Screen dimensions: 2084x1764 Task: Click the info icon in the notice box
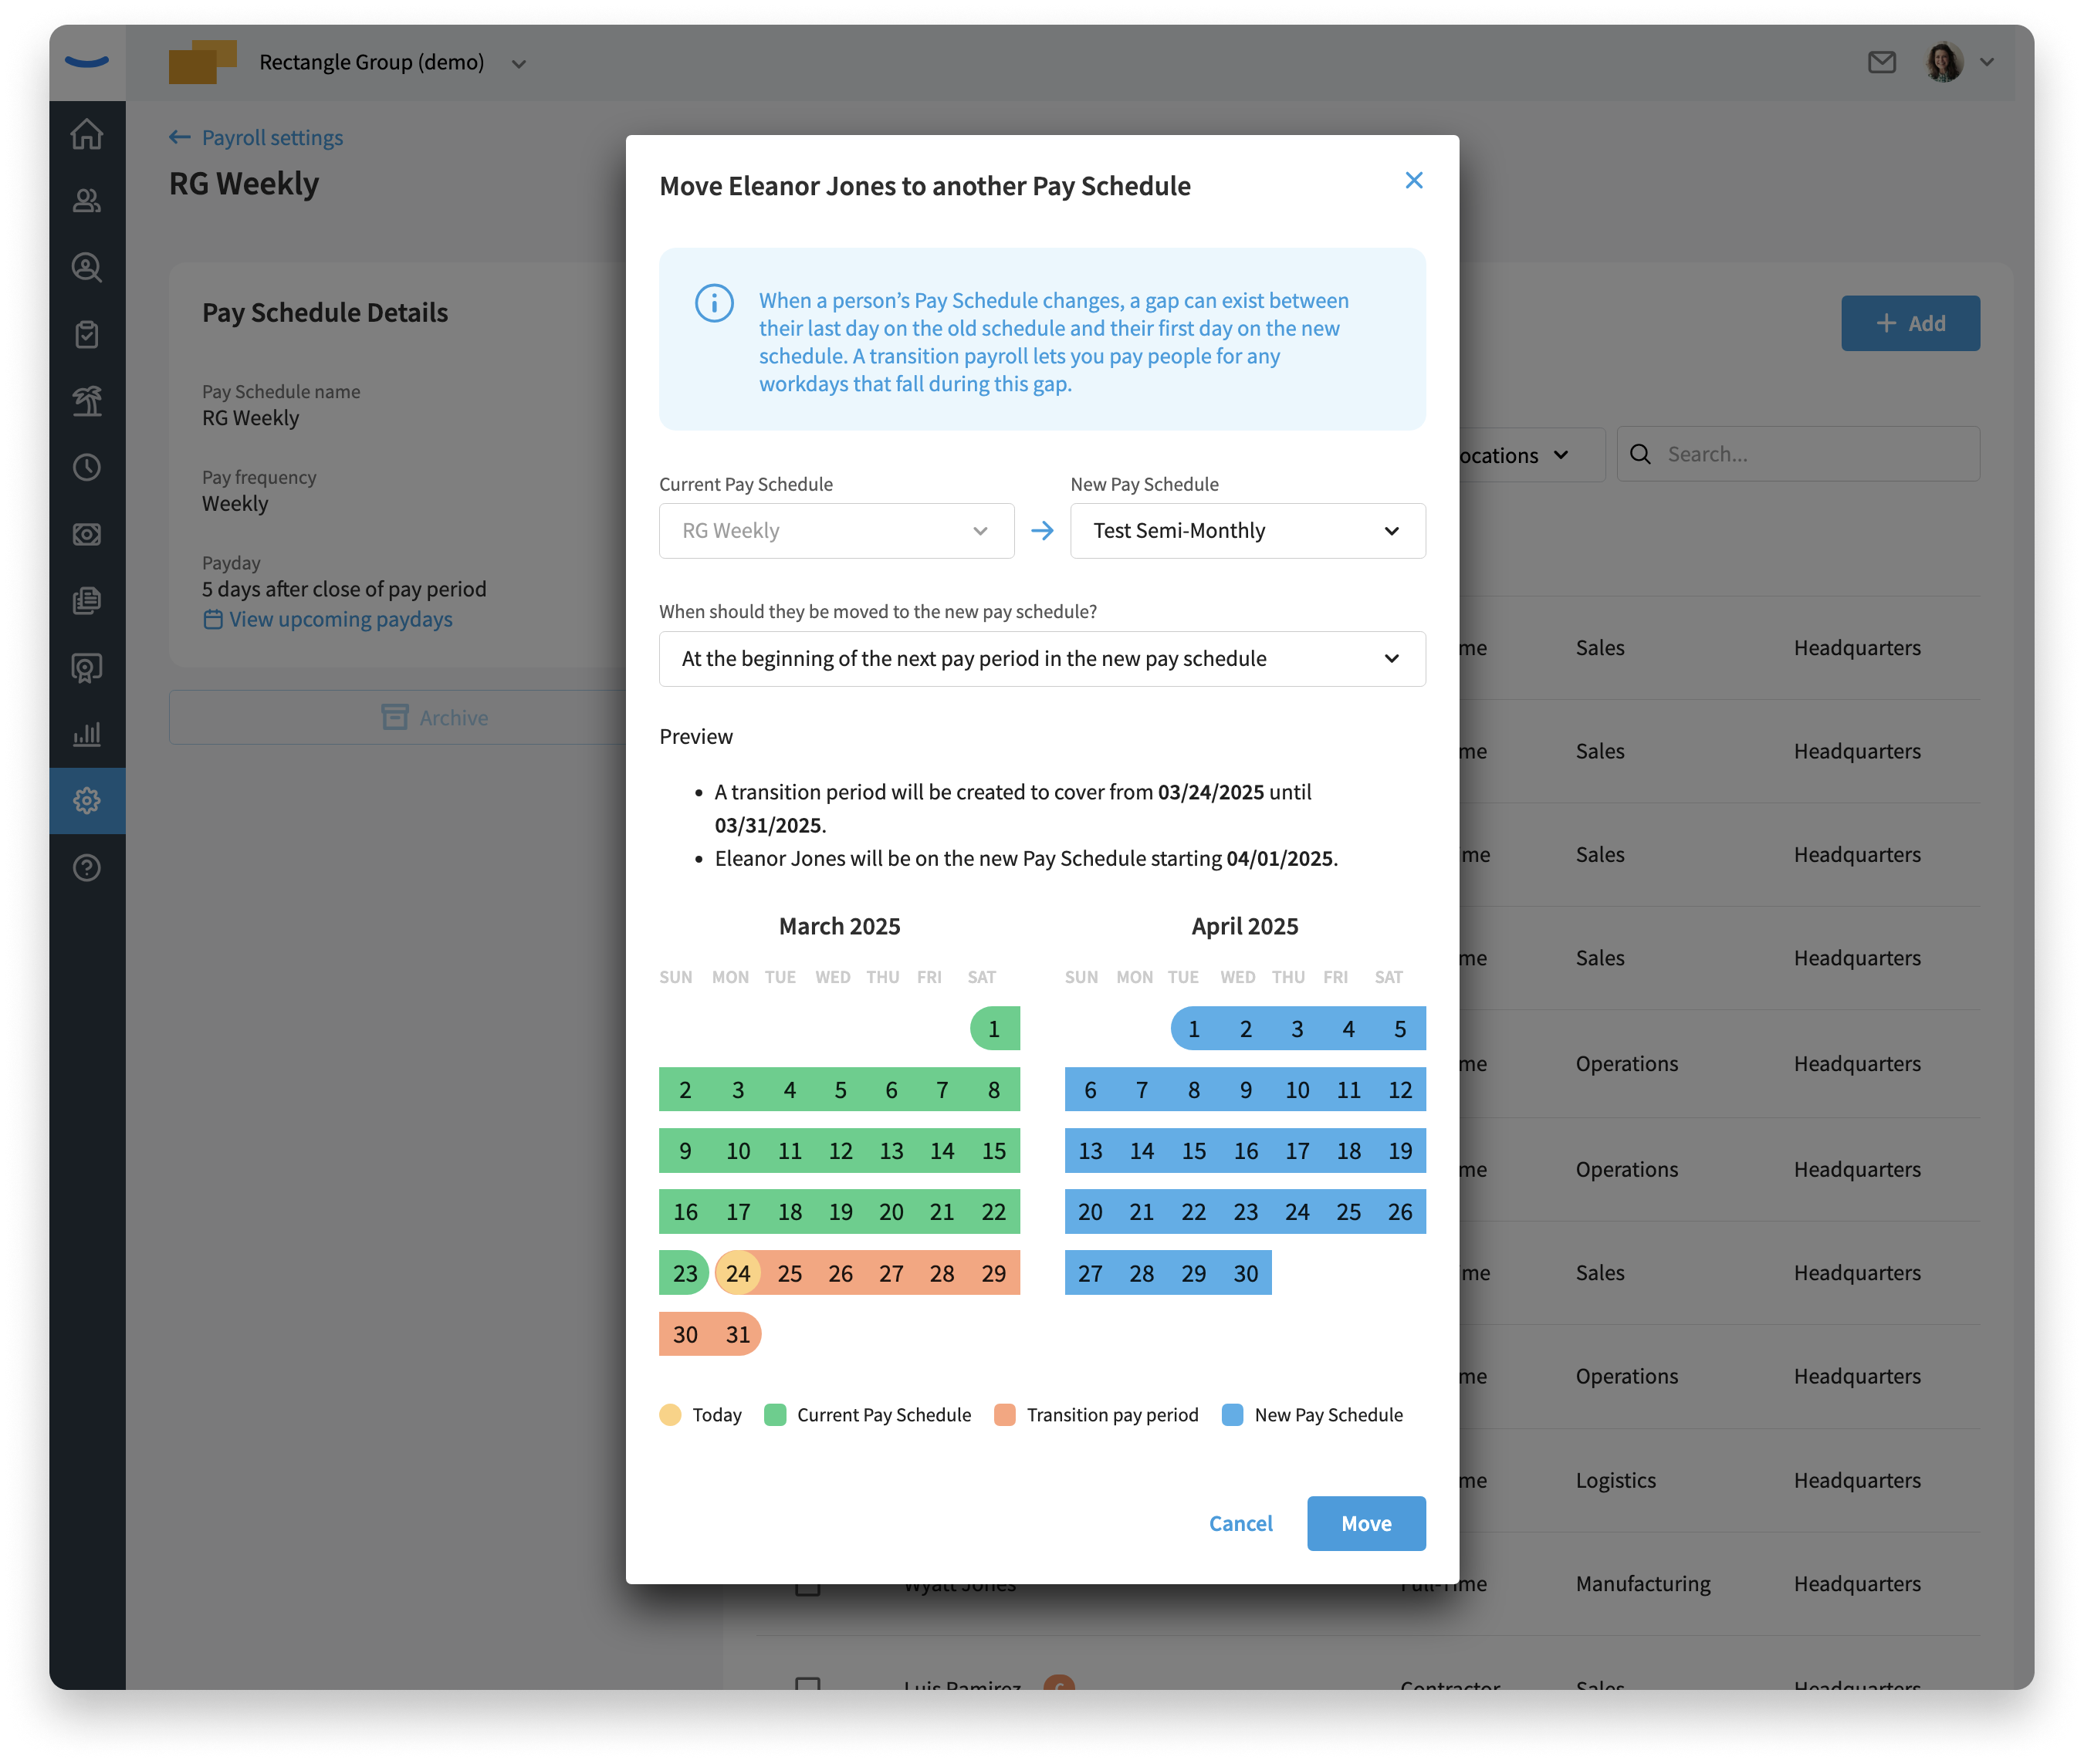714,302
